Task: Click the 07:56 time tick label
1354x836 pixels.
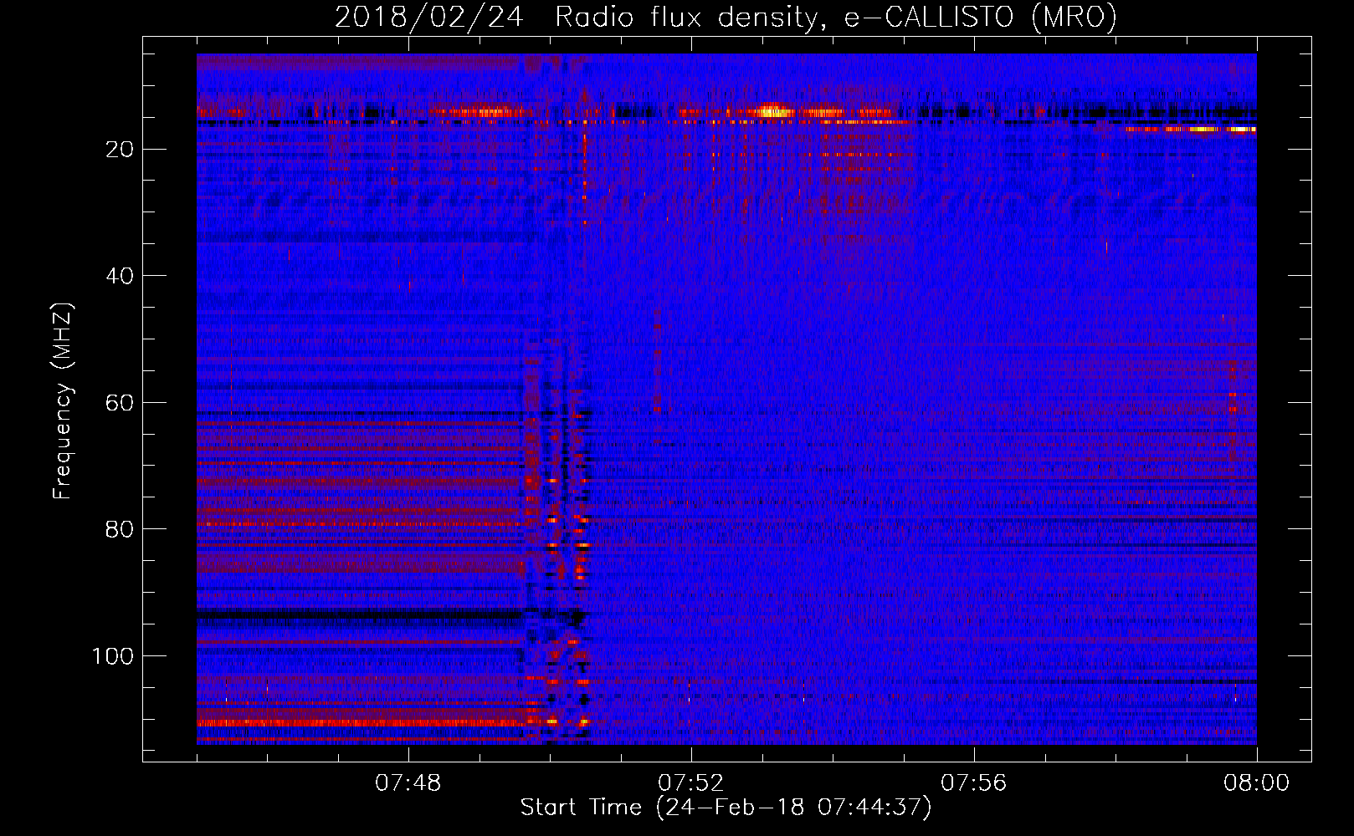Action: (x=974, y=783)
